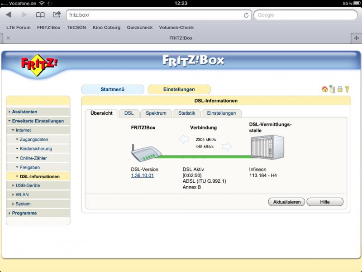The height and width of the screenshot is (272, 362).
Task: Reload the page with the refresh icon
Action: 246,15
